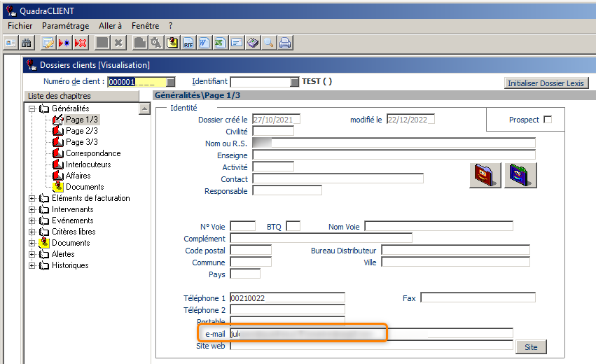Click the chapter list scroll-up arrow
Screen dimensions: 596x364
coord(144,109)
